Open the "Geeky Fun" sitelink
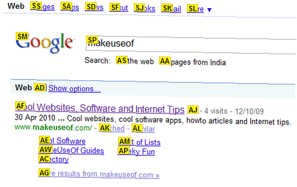This screenshot has height=187, width=297. 136,151
